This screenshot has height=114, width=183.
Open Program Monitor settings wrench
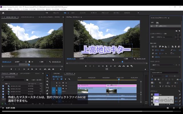click(x=135, y=59)
